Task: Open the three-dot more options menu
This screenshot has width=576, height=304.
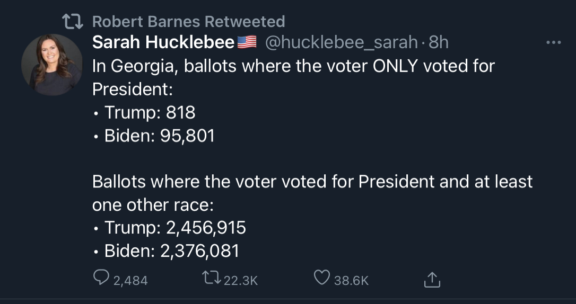Action: click(x=554, y=43)
